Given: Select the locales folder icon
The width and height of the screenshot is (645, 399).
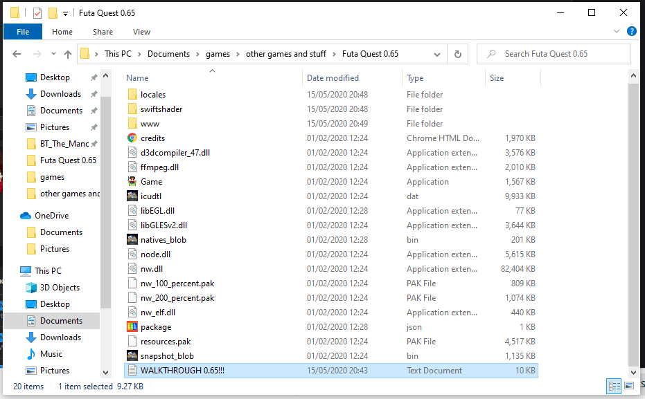Looking at the screenshot, I should coord(132,95).
